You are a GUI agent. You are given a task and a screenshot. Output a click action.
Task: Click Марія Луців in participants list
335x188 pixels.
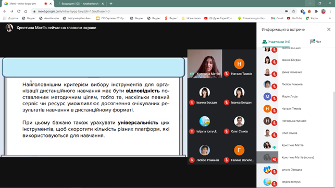tap(290, 96)
